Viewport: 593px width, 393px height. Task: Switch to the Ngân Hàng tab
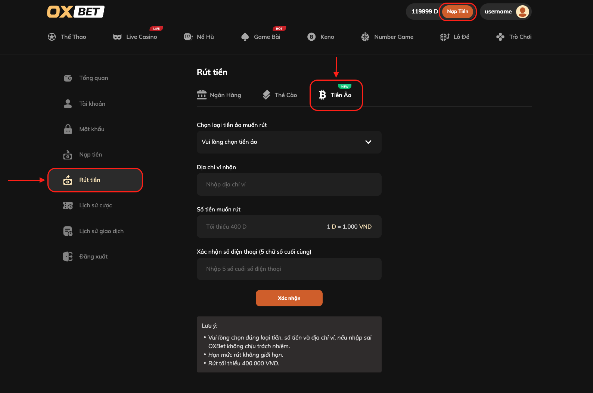click(219, 95)
